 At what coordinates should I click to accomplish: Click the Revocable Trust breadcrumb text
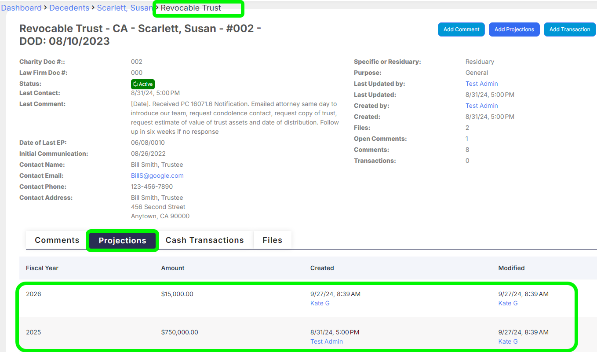[191, 8]
